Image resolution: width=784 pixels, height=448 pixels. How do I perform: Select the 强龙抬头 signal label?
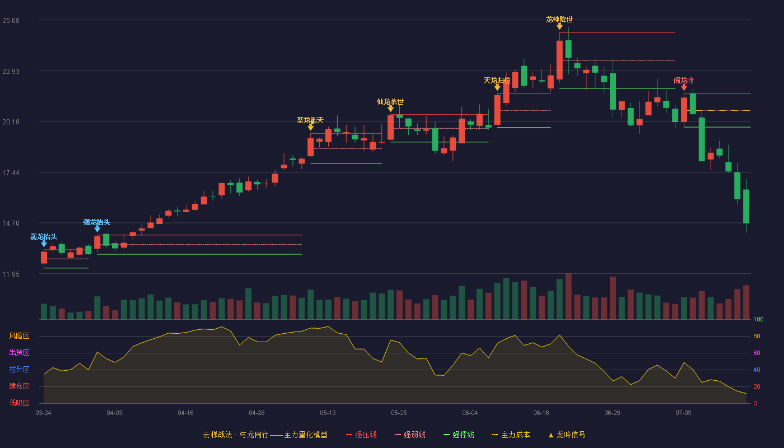click(x=97, y=222)
